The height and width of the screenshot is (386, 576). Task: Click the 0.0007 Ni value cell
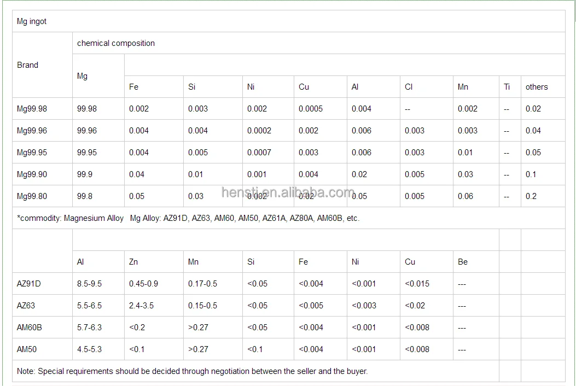[259, 153]
